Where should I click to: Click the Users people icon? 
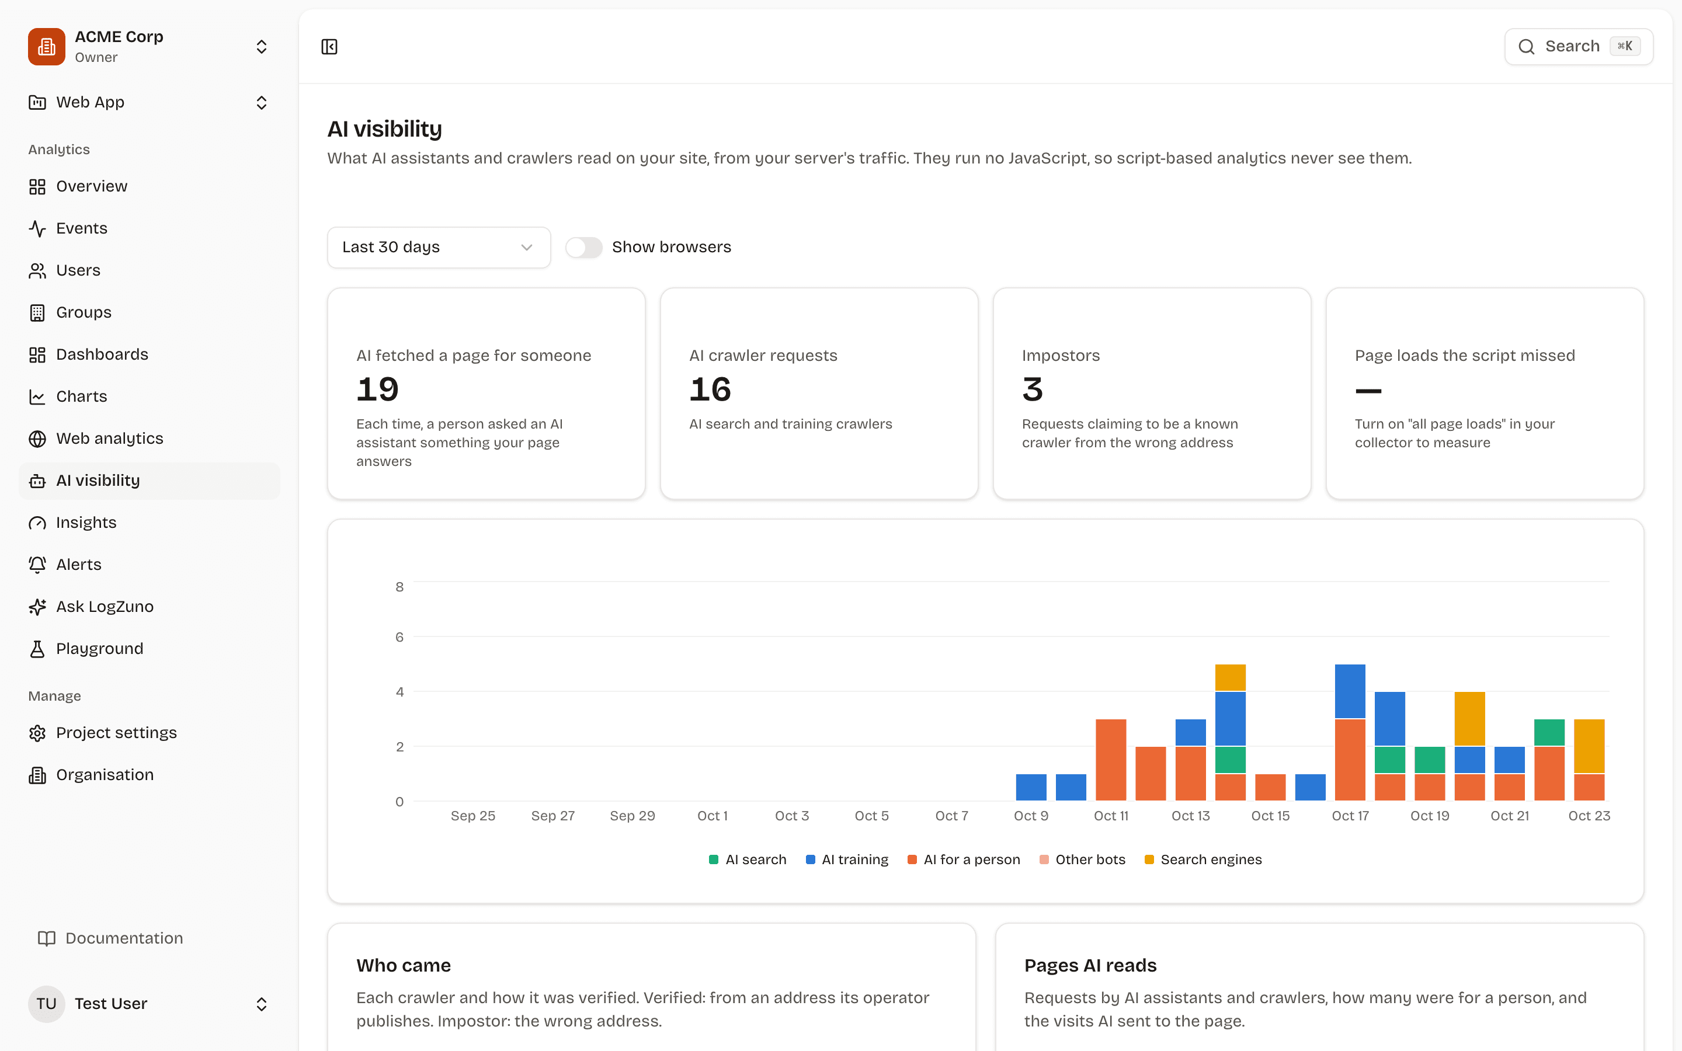[37, 270]
